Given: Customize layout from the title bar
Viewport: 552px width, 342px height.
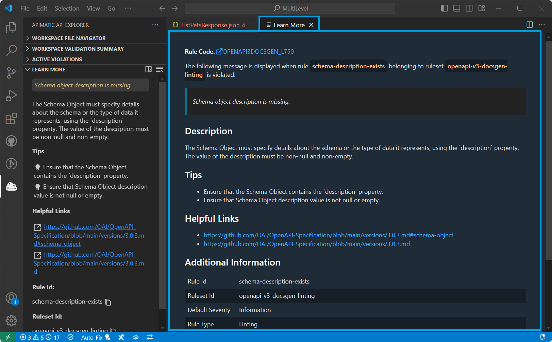Looking at the screenshot, I should coord(482,8).
